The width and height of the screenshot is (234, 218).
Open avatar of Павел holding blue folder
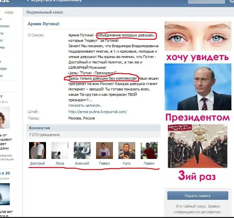tap(104, 151)
